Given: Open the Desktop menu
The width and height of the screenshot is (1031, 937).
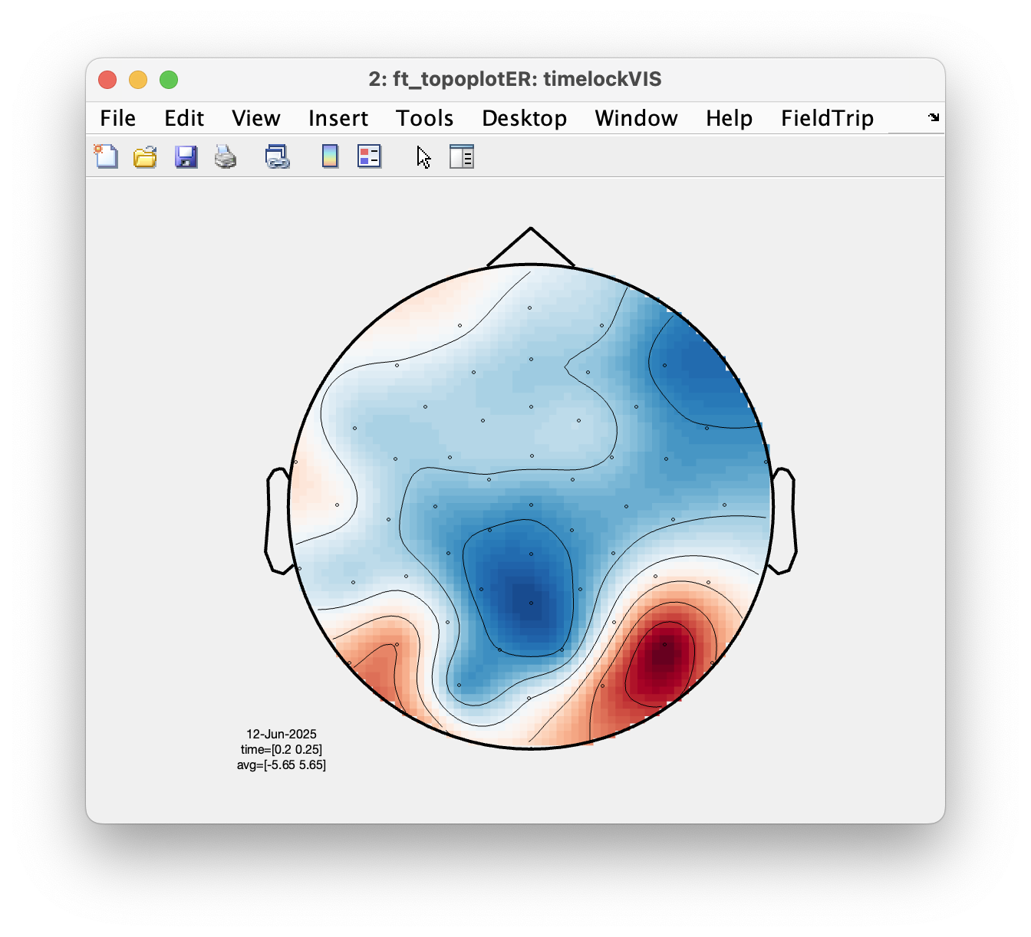Looking at the screenshot, I should pyautogui.click(x=525, y=118).
